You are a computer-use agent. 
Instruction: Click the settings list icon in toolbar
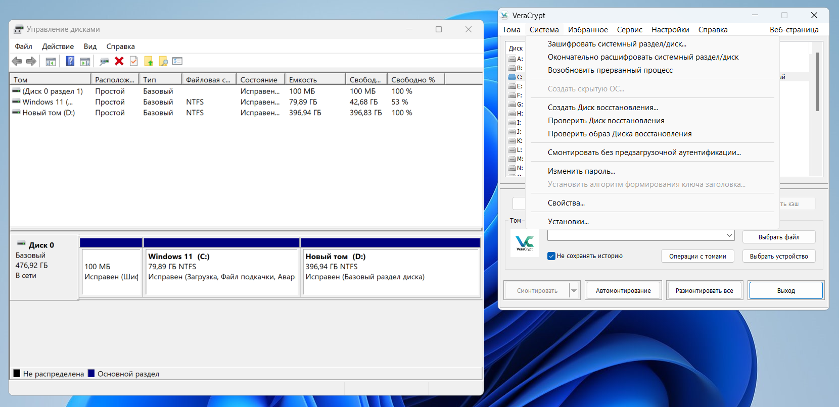tap(177, 61)
